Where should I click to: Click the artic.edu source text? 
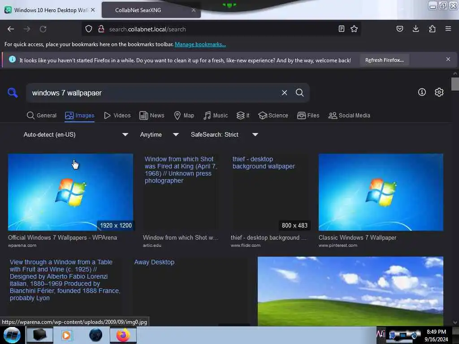[x=152, y=245]
